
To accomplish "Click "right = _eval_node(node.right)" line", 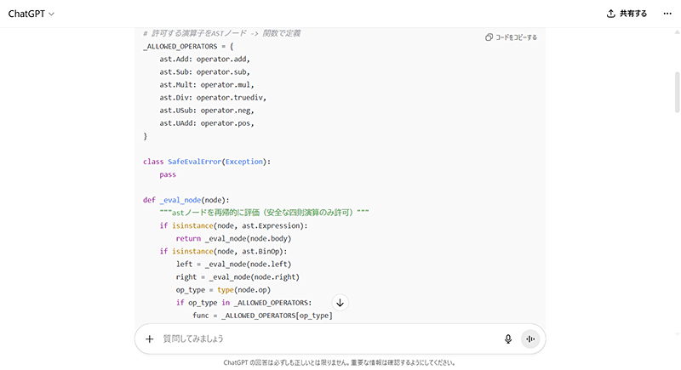I will [237, 276].
